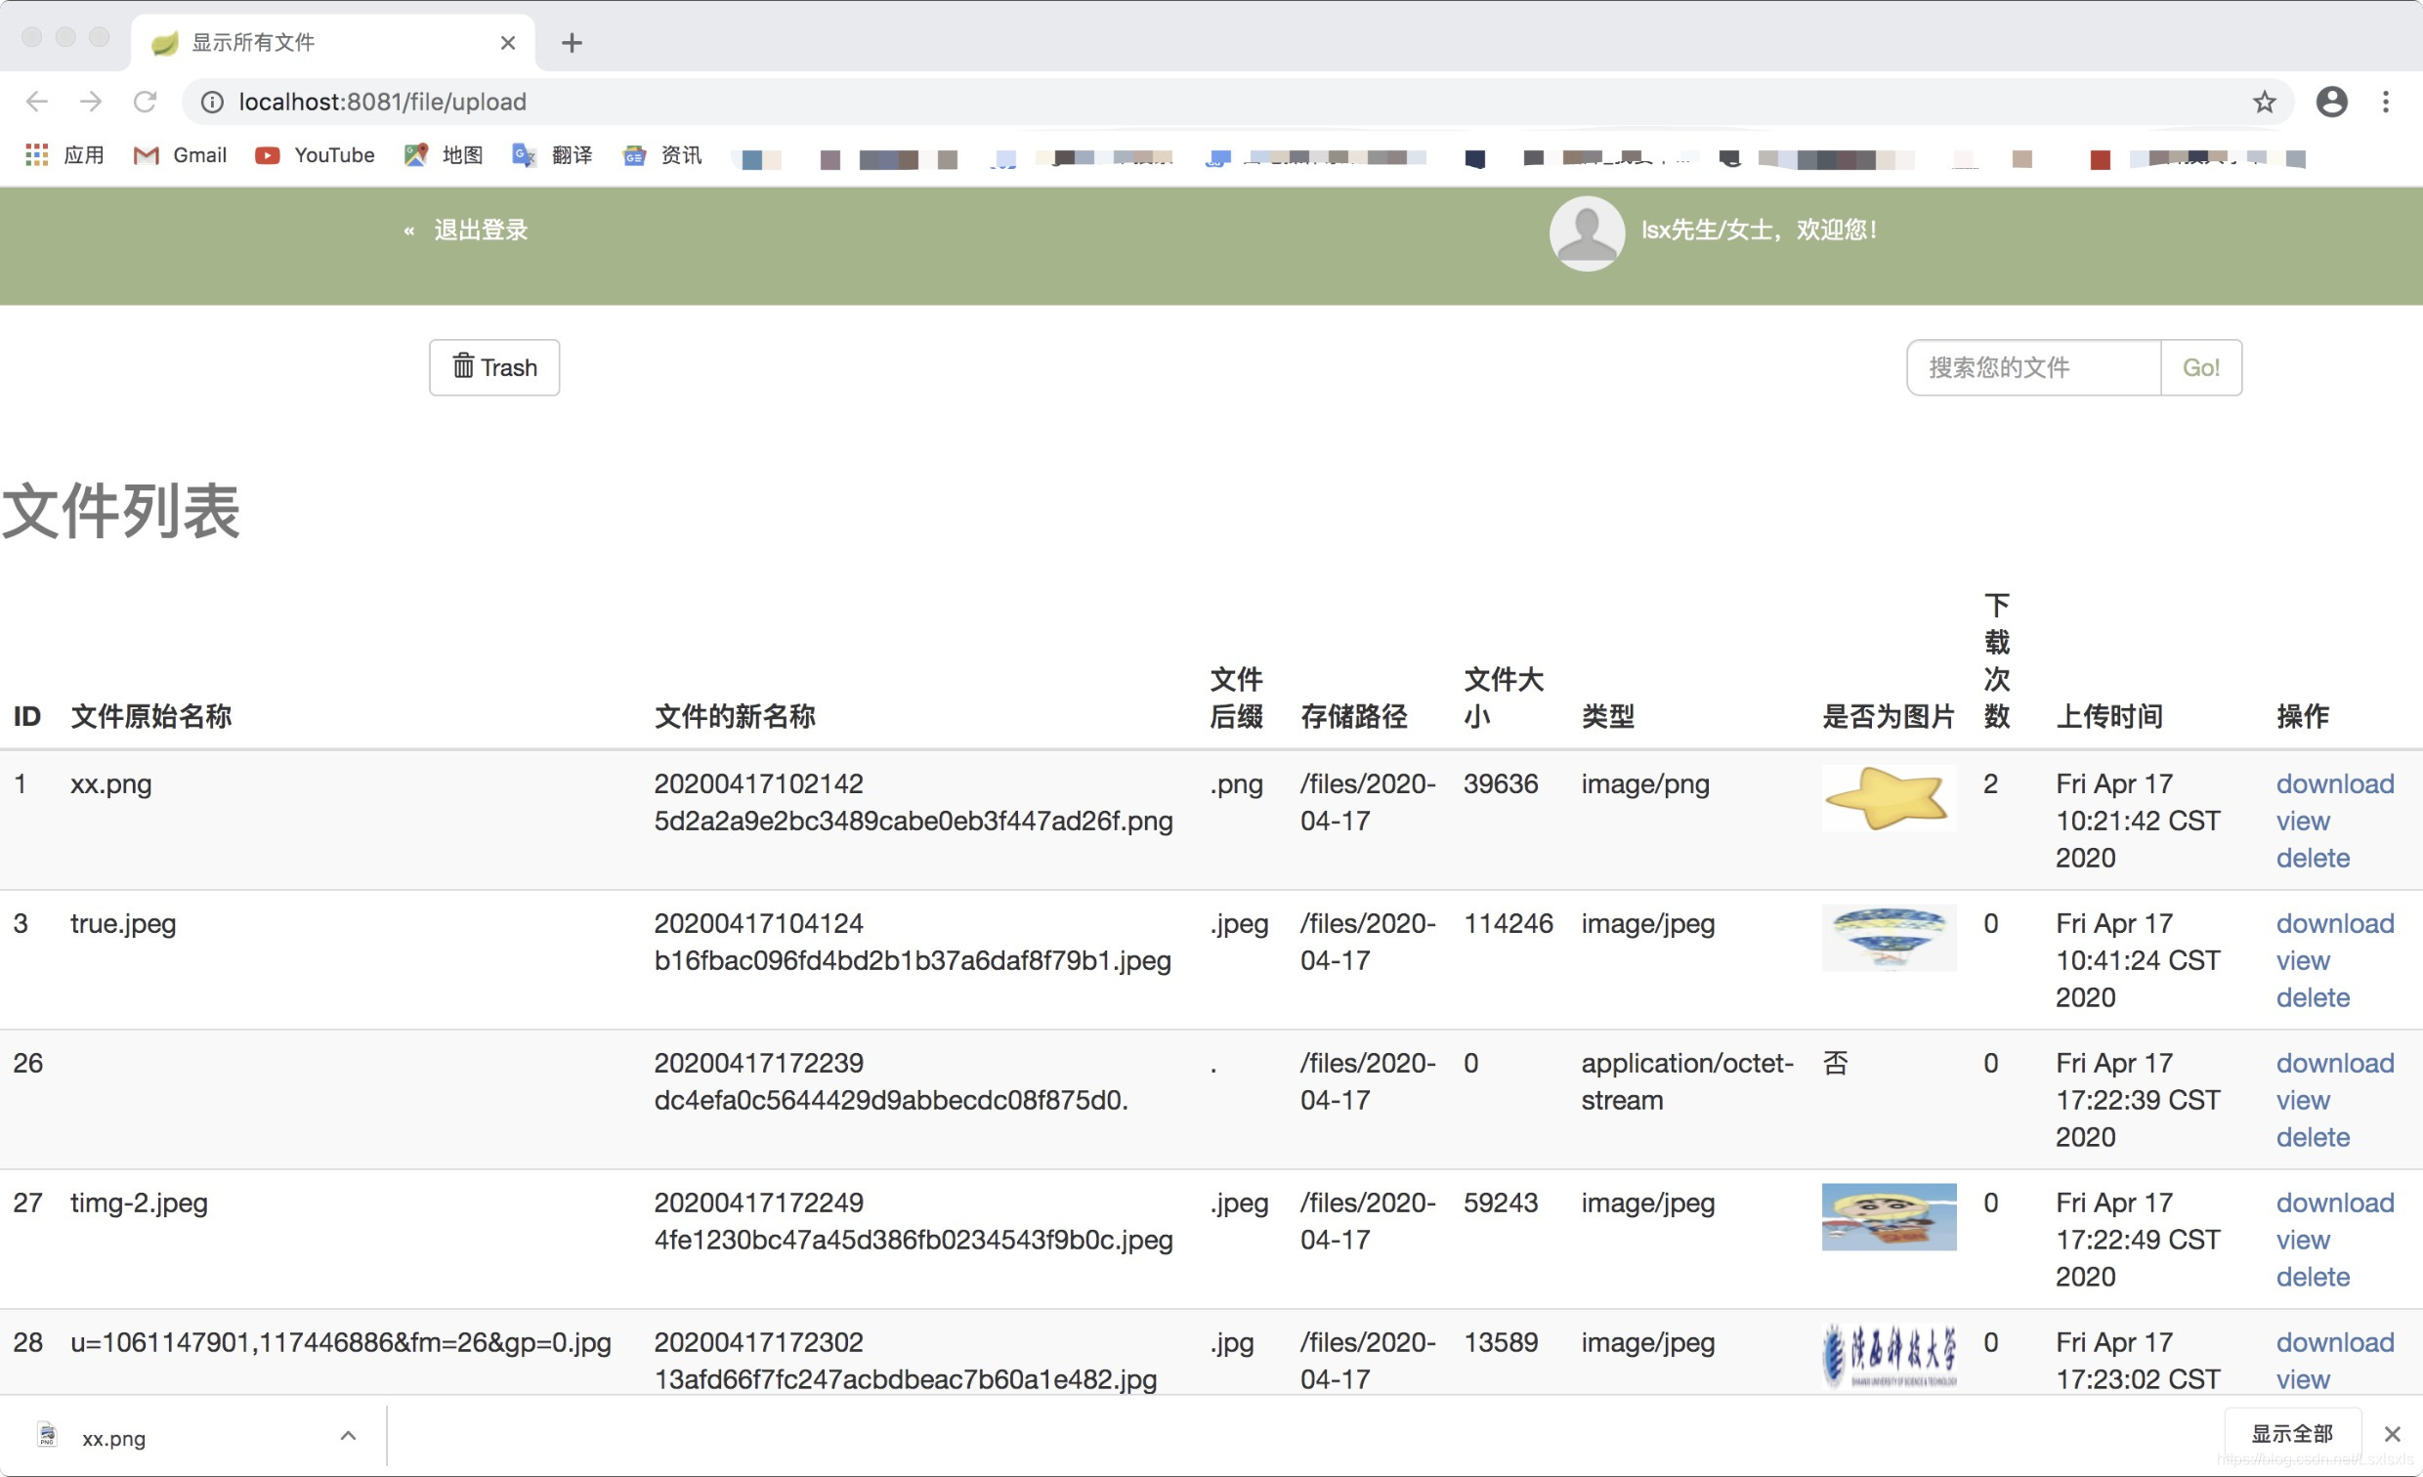The height and width of the screenshot is (1477, 2423).
Task: Close the 显示所有文件 tab
Action: (x=507, y=42)
